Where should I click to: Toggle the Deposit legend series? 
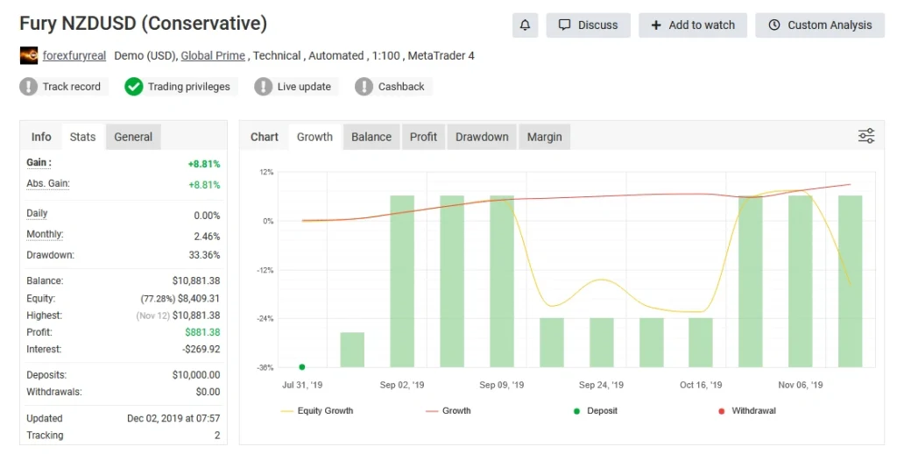coord(596,411)
